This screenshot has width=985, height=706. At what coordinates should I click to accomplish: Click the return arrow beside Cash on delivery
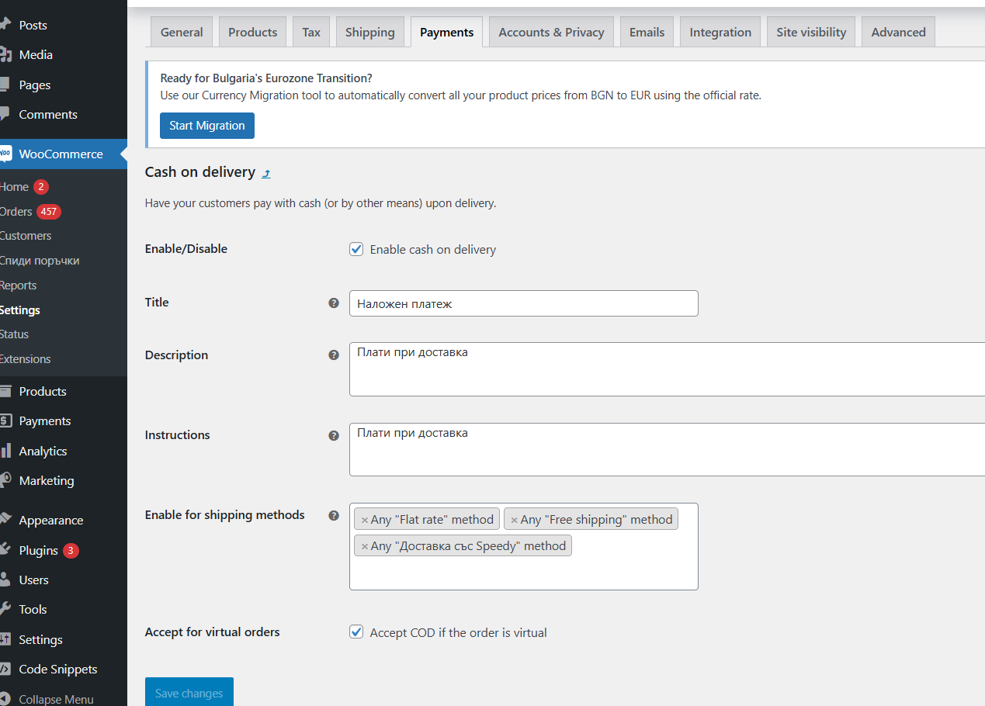266,173
